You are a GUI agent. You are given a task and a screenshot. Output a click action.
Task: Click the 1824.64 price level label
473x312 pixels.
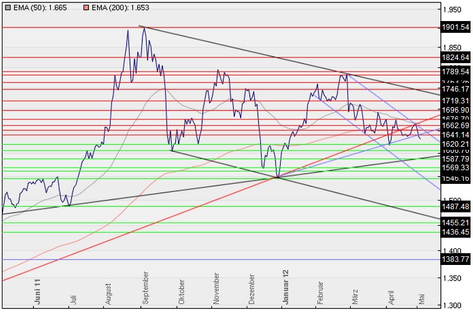click(456, 57)
